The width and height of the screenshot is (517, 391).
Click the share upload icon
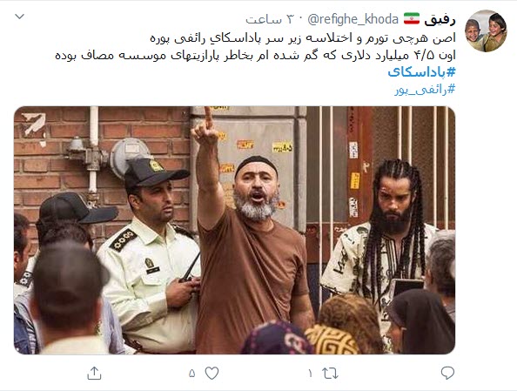(94, 373)
